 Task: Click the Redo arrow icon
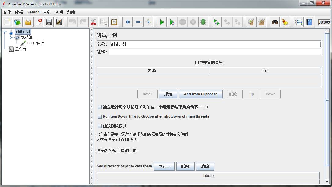[x=83, y=22]
